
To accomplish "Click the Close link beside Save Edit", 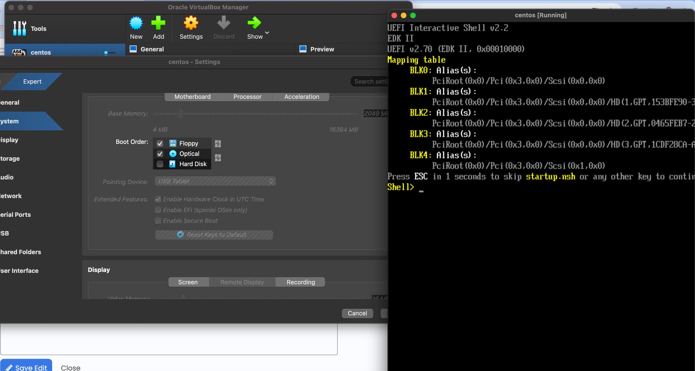I will point(71,367).
